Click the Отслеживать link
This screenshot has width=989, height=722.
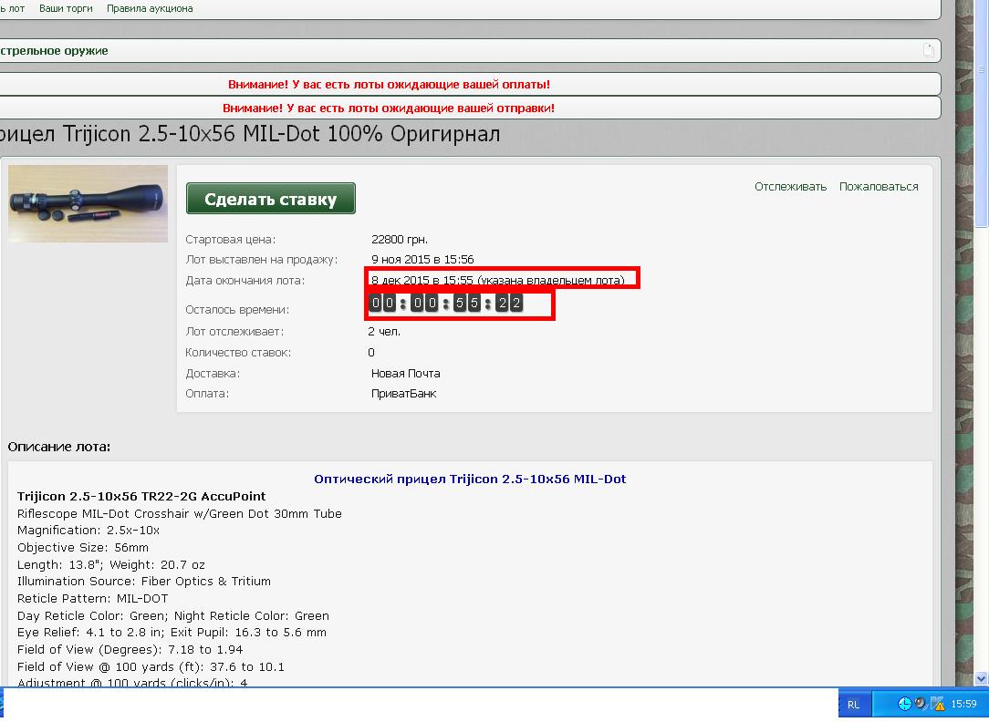[x=790, y=187]
